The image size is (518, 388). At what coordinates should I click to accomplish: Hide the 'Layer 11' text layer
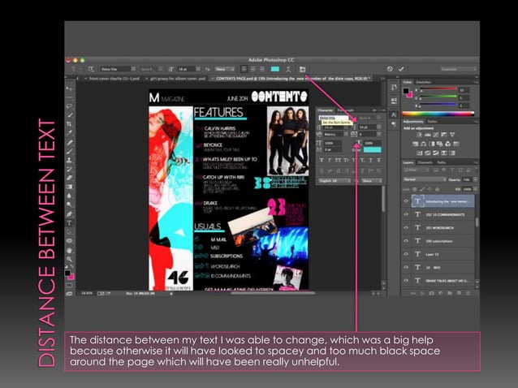[x=406, y=254]
